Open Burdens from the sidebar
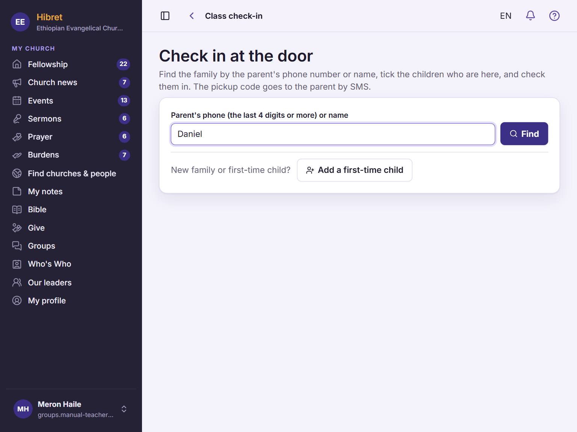 pos(71,155)
